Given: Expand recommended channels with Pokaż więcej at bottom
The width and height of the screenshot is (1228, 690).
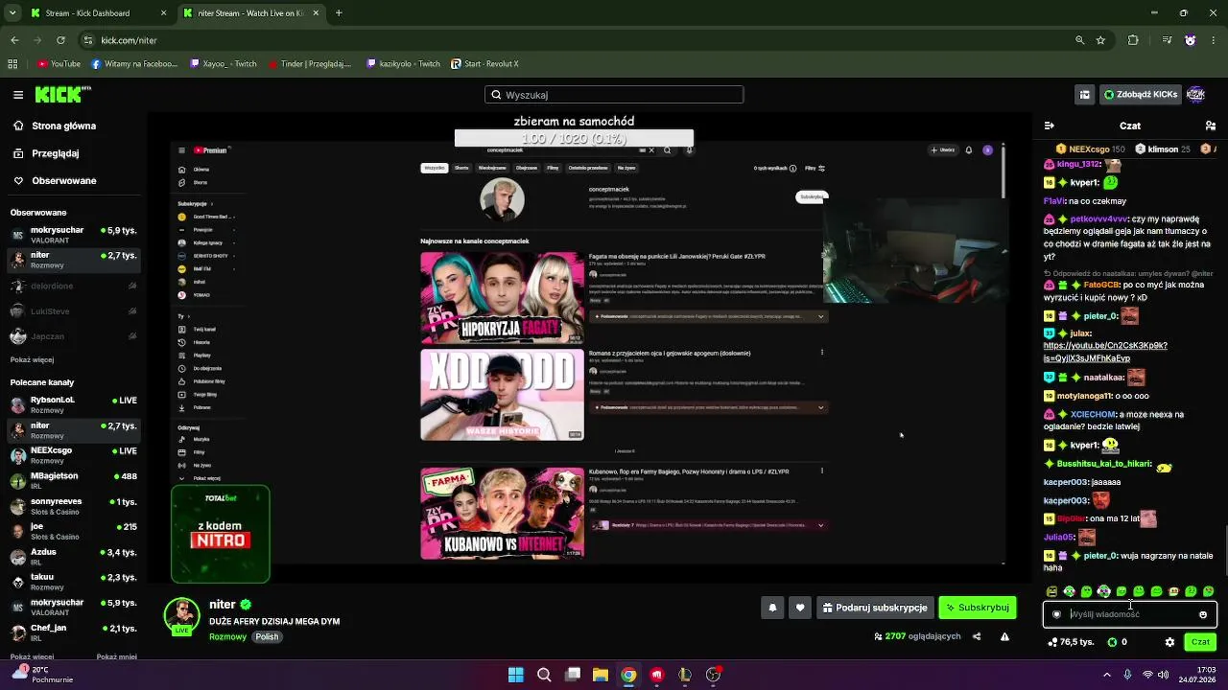Looking at the screenshot, I should [x=32, y=656].
